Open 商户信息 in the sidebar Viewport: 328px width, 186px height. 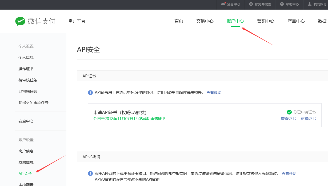click(26, 151)
